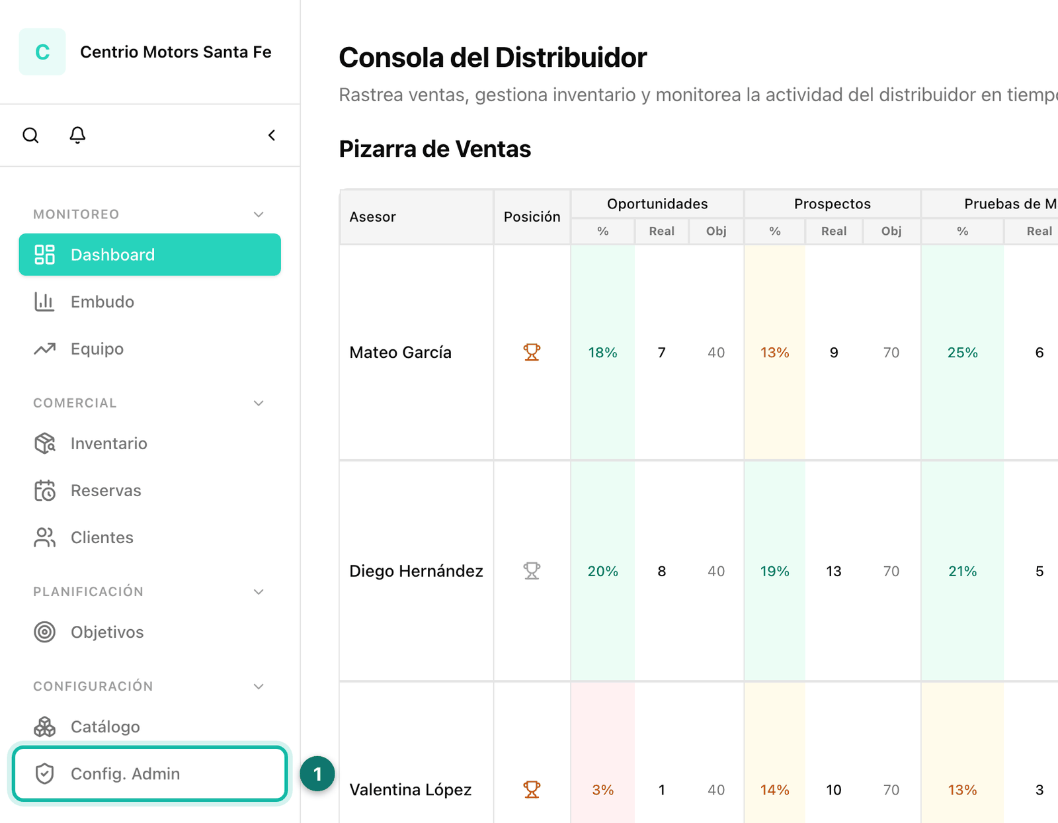Click Centrio Motors Santa Fe name
Image resolution: width=1058 pixels, height=823 pixels.
(x=176, y=52)
